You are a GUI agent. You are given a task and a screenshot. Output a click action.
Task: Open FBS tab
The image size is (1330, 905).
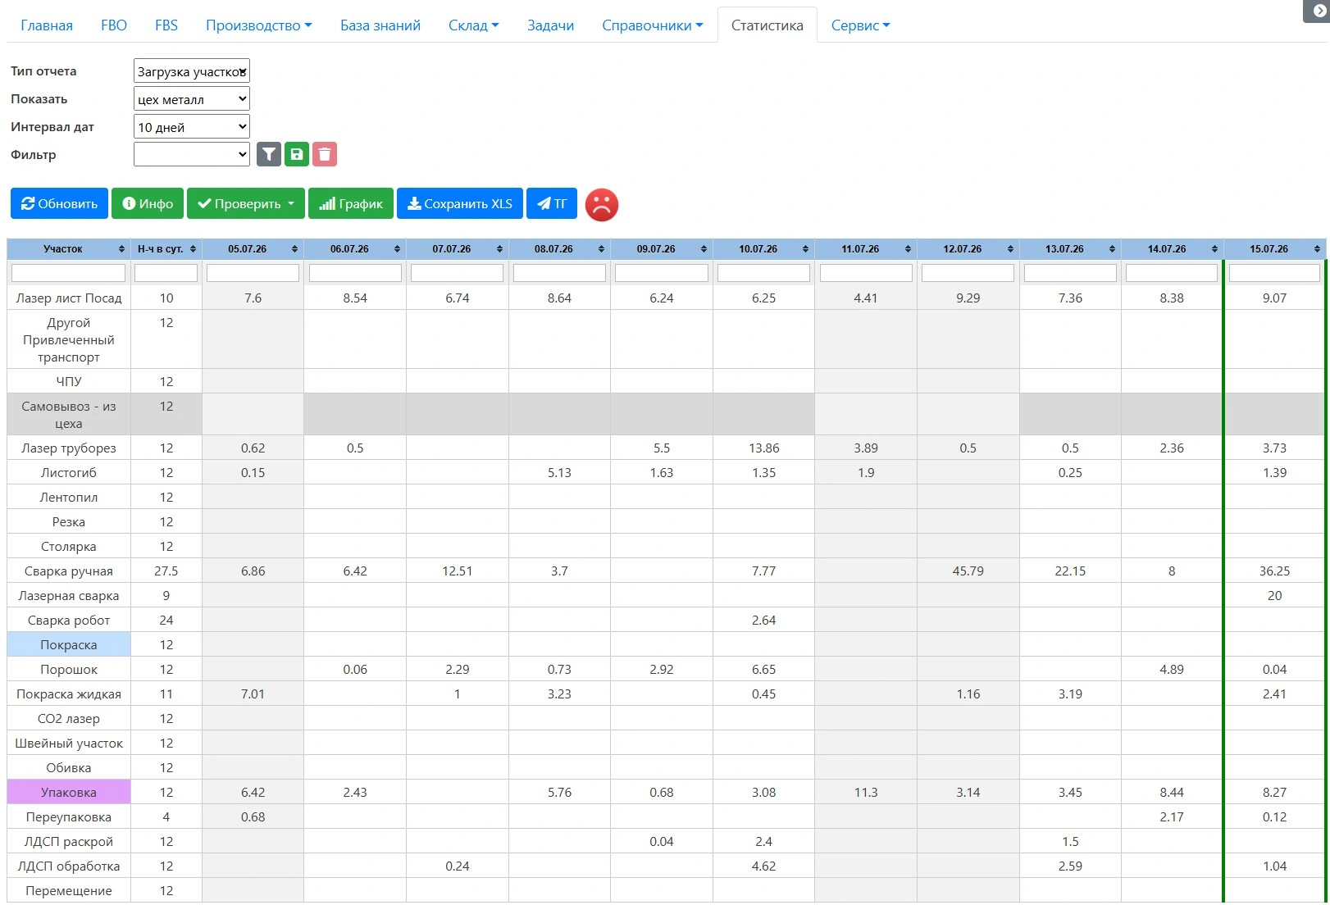166,25
